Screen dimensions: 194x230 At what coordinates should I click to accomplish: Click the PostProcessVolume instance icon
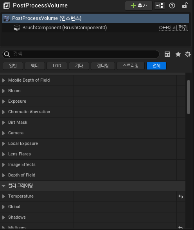(x=7, y=18)
